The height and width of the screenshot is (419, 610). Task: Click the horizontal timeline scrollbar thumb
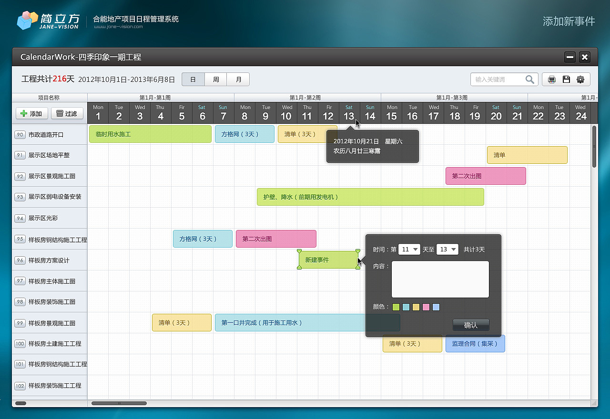click(x=119, y=403)
